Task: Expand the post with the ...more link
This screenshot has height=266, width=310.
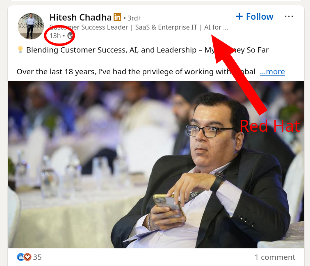Action: click(x=272, y=72)
